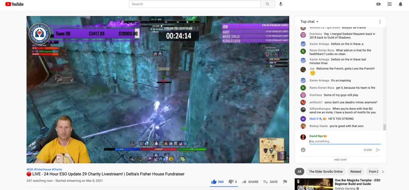The image size is (409, 190).
Task: Click the search magnifier button
Action: click(267, 4)
